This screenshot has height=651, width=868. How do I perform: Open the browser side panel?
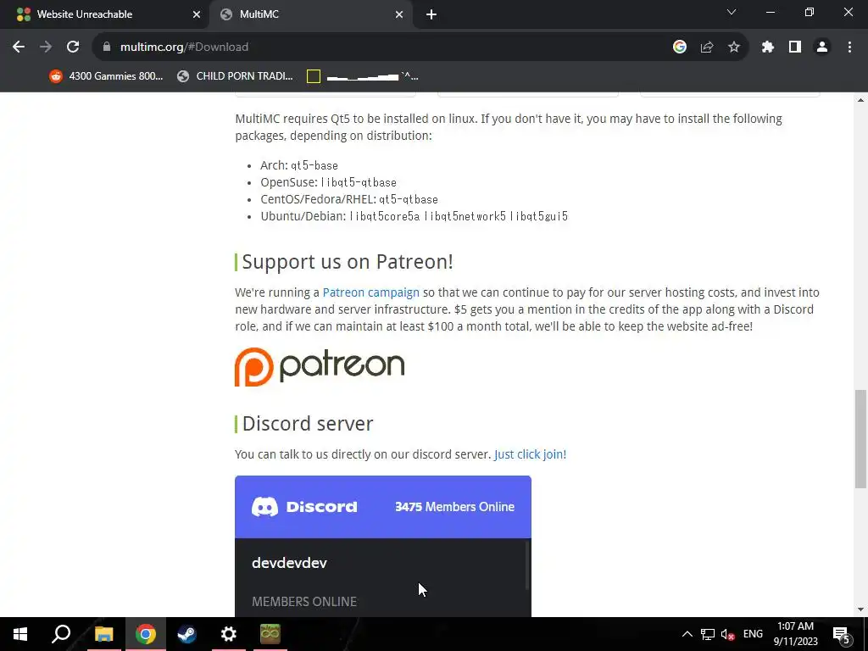[x=795, y=47]
